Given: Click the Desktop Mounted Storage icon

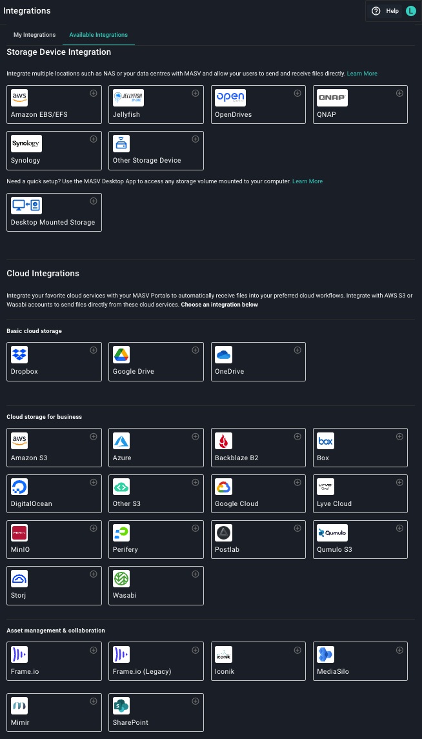Looking at the screenshot, I should tap(26, 205).
